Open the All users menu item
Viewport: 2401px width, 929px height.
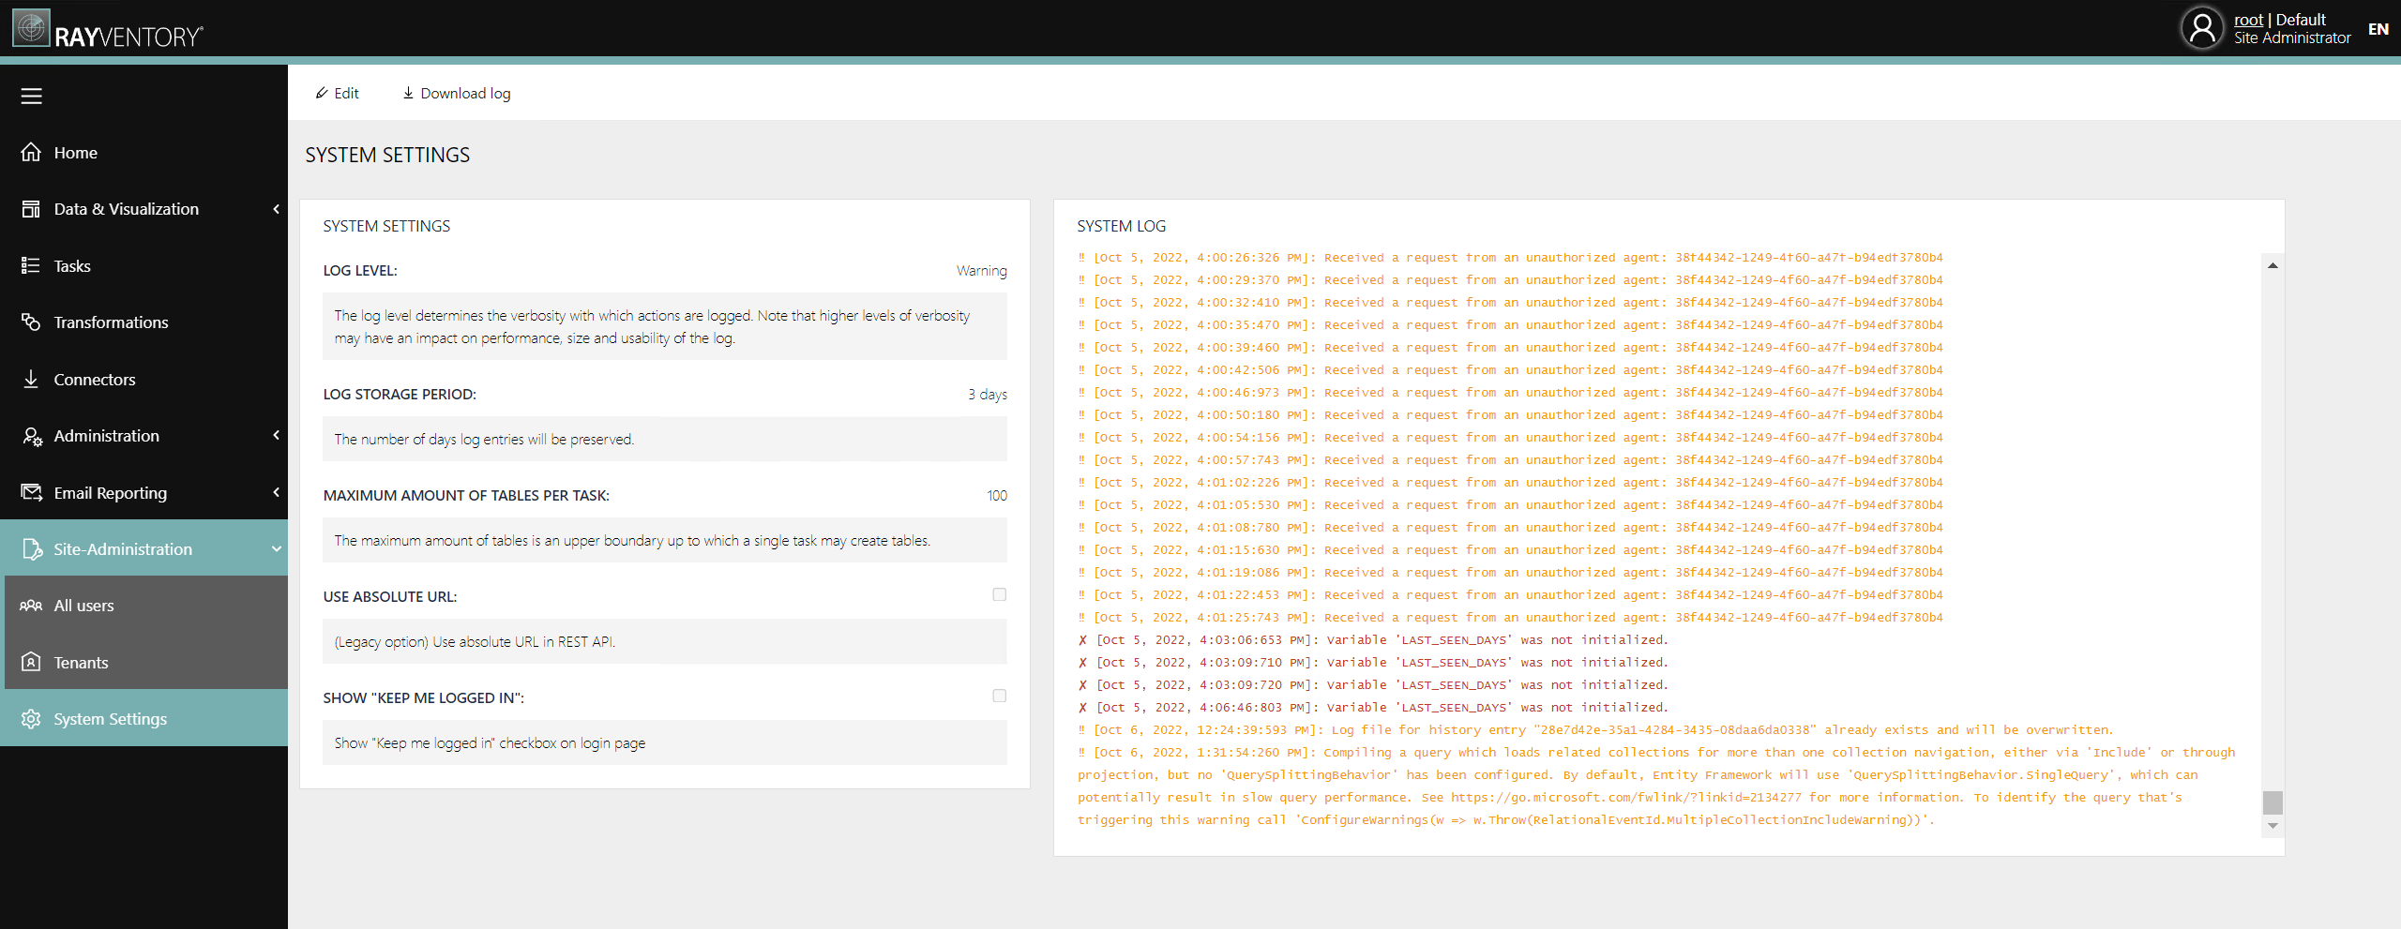[83, 606]
